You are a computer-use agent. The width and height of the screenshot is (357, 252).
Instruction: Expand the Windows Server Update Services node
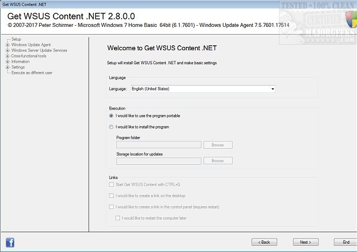click(7, 50)
